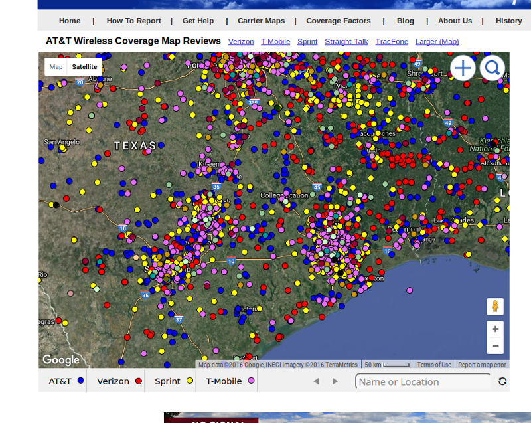Image resolution: width=531 pixels, height=423 pixels.
Task: Toggle Sprint carrier filter
Action: click(173, 381)
